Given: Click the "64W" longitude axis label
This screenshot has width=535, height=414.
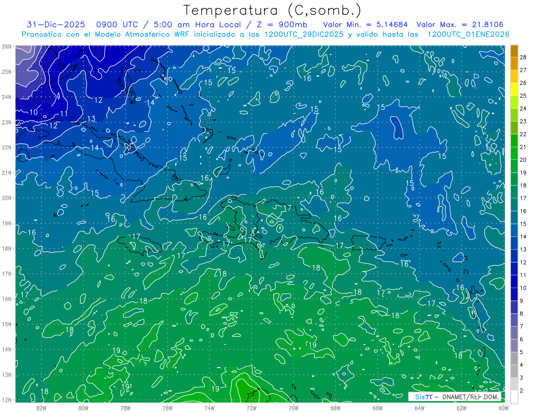Looking at the screenshot, I should coord(419,408).
